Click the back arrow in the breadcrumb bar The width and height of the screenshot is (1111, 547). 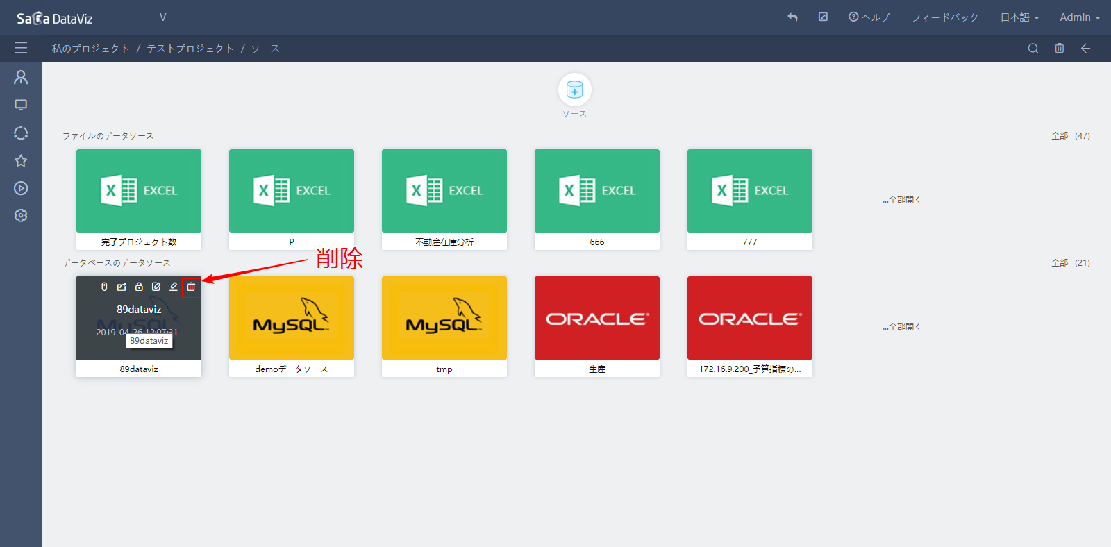point(1085,49)
